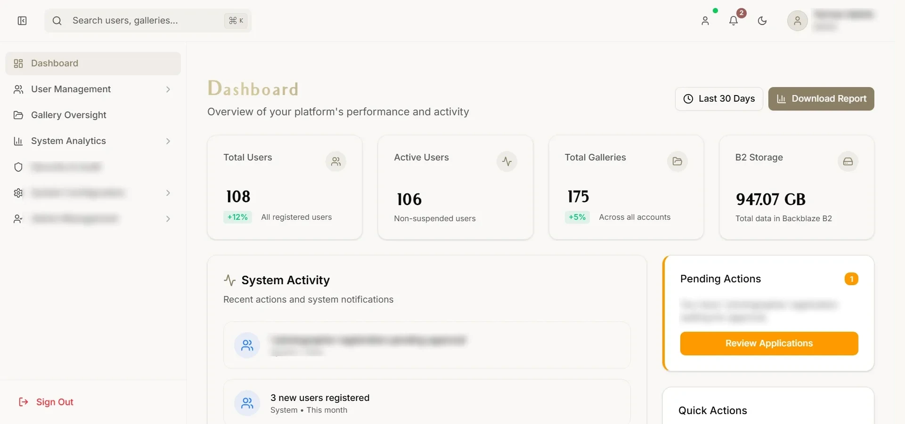
Task: Click the shield icon in sidebar
Action: (x=18, y=167)
